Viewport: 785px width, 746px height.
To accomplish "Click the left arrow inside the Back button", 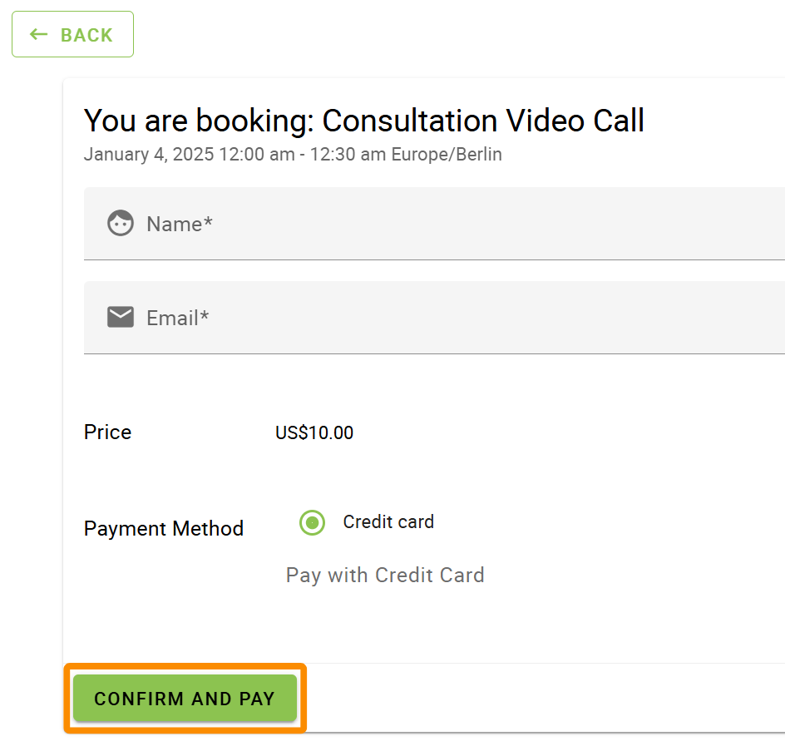I will [38, 34].
